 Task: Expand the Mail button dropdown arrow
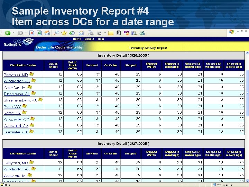click(85, 33)
